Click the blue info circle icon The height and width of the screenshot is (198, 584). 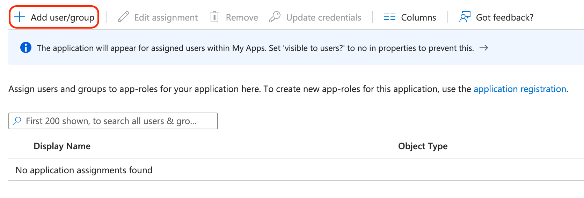pos(26,48)
